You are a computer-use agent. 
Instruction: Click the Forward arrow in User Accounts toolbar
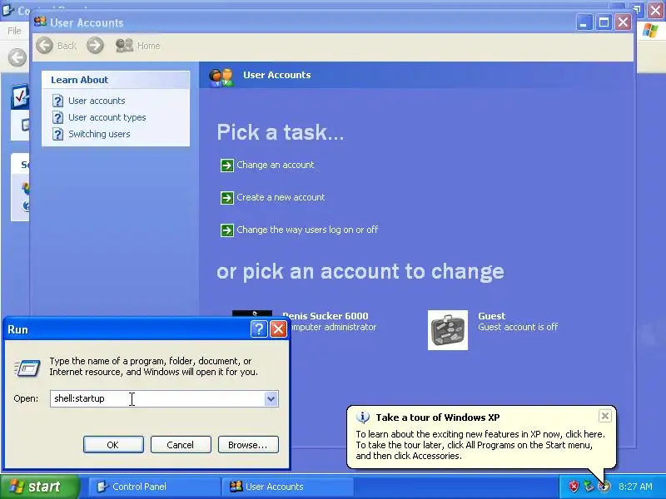(95, 46)
